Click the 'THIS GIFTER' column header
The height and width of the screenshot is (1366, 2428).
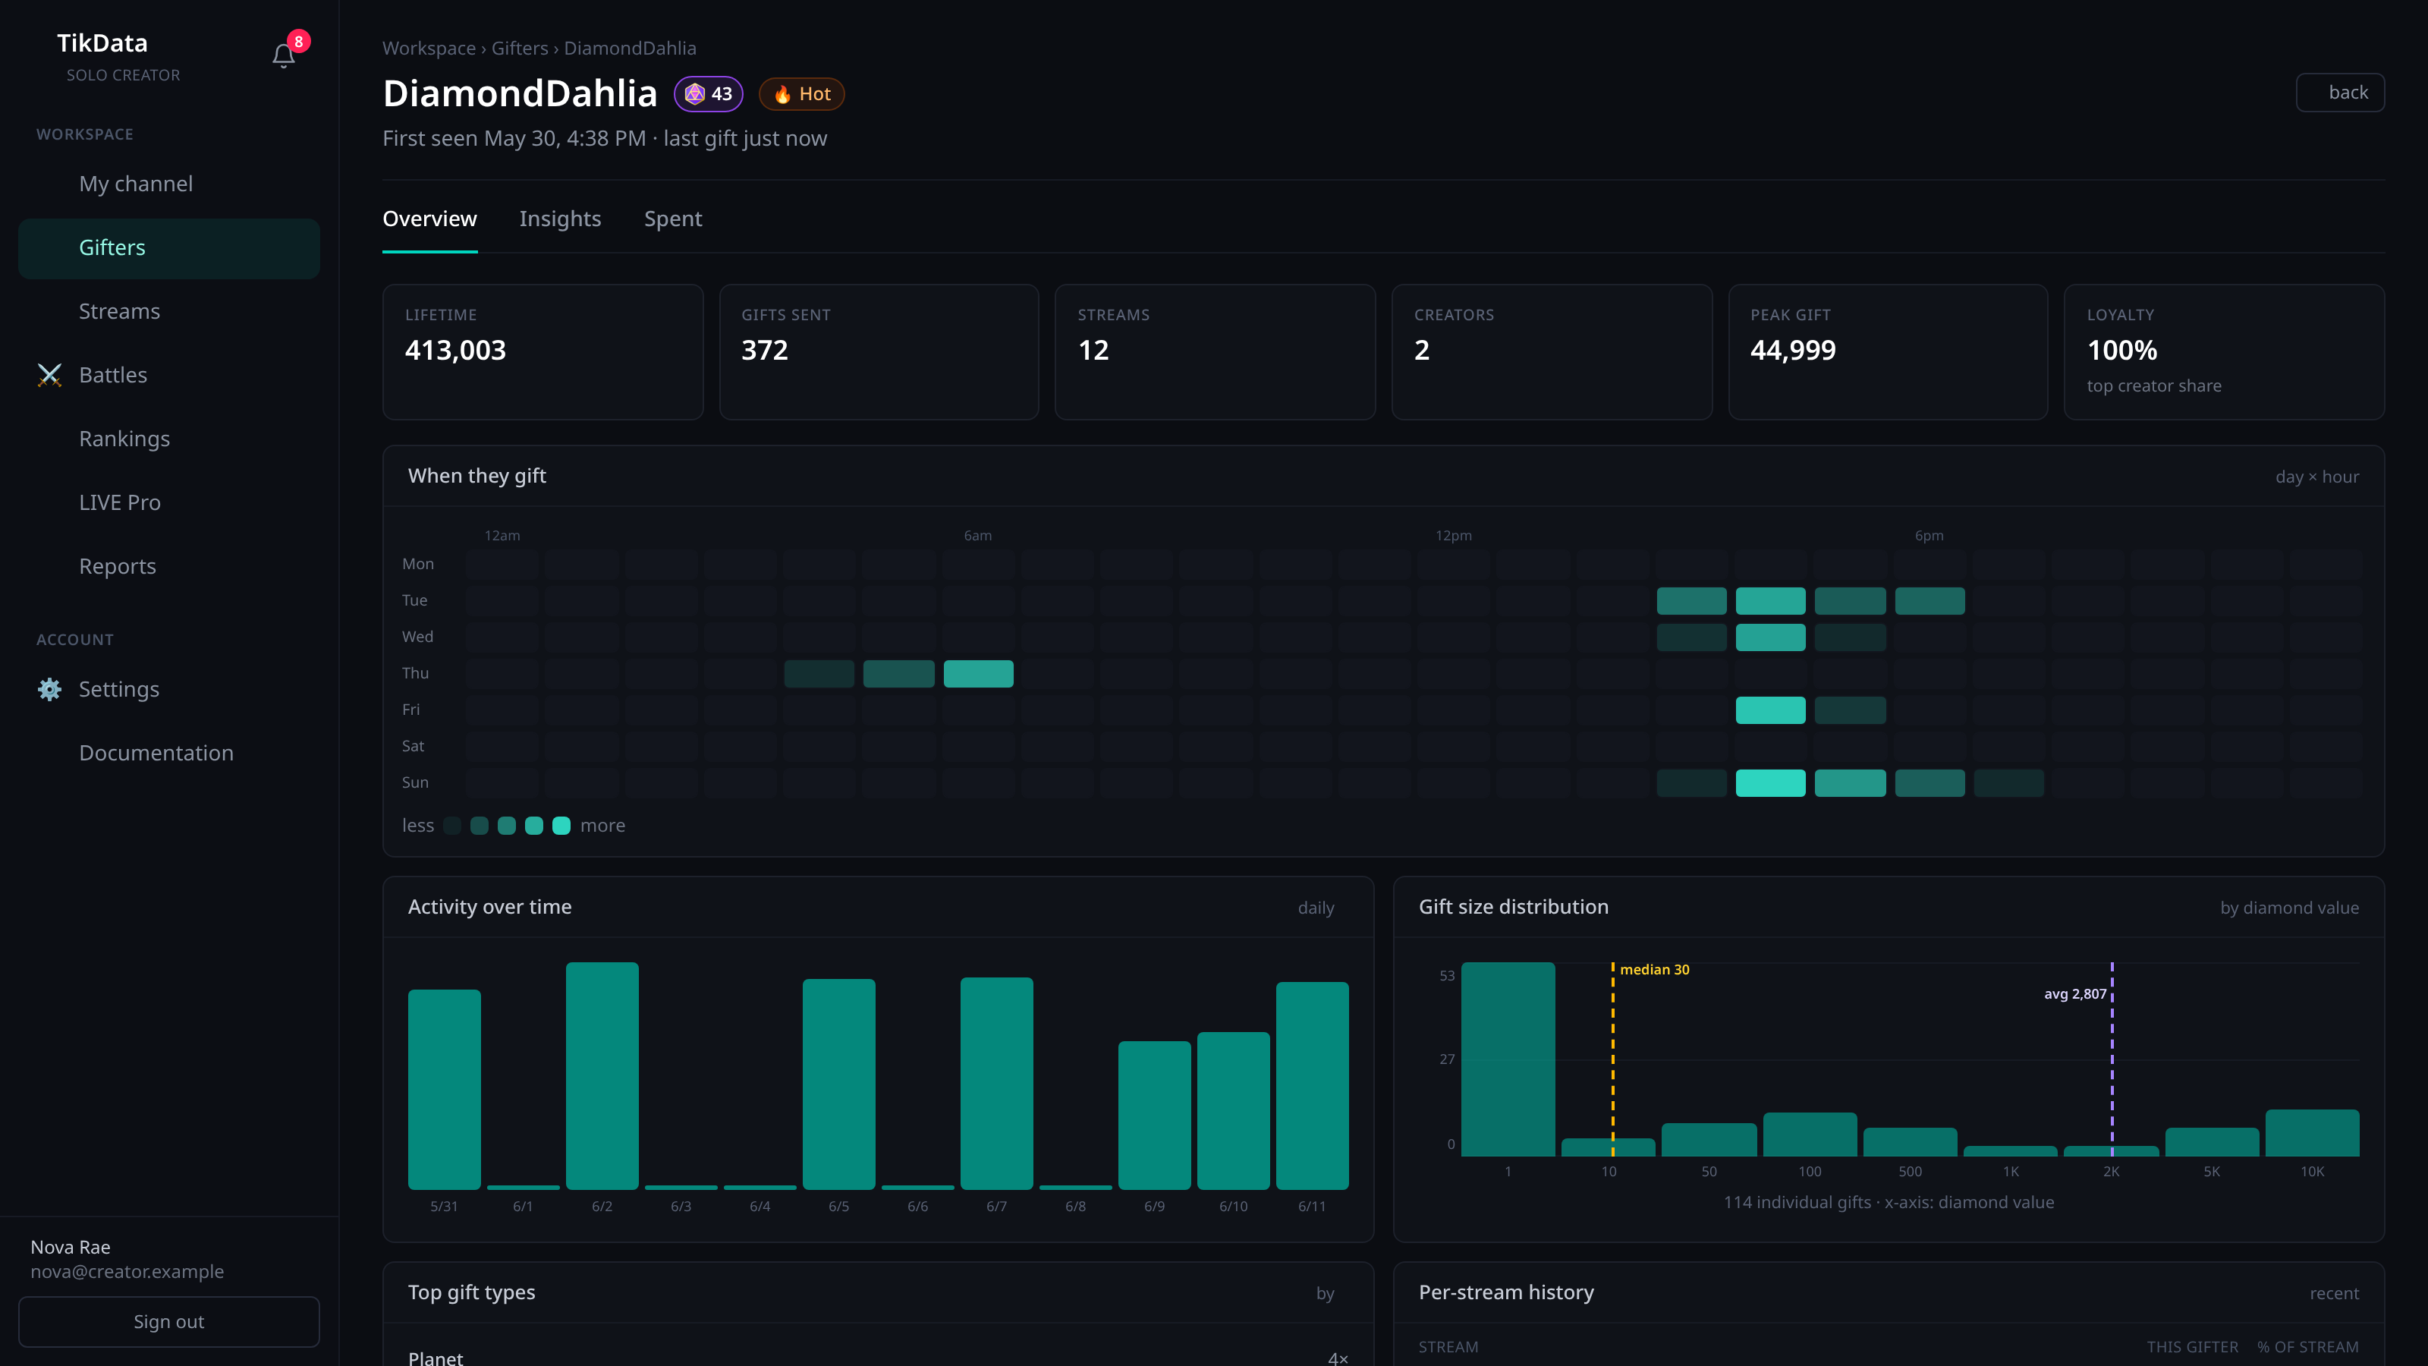click(x=2192, y=1347)
